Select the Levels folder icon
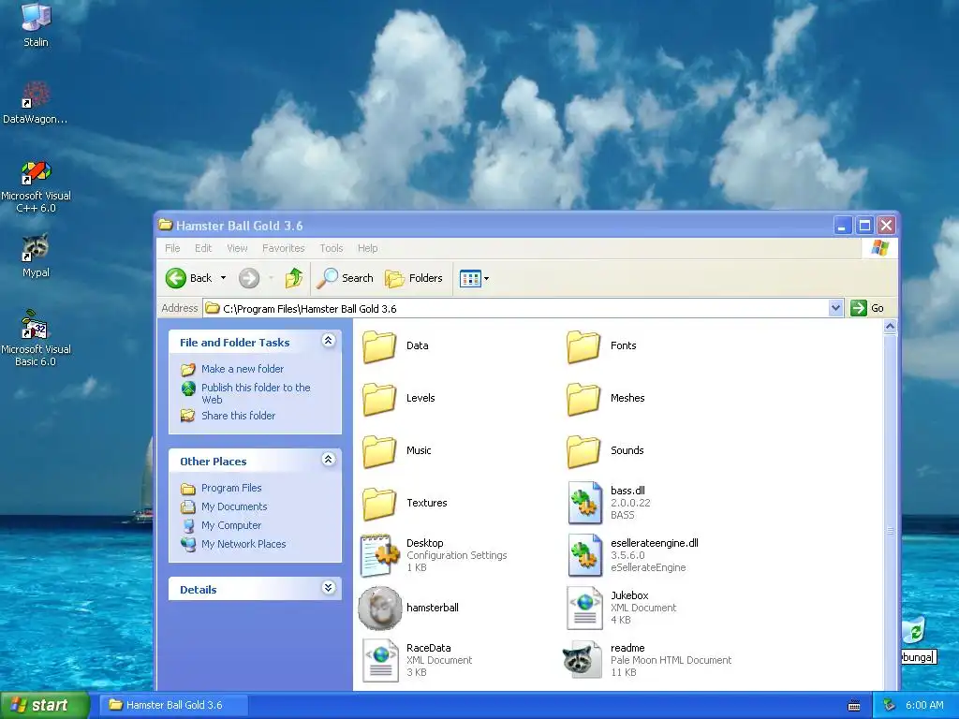959x719 pixels. click(x=379, y=399)
